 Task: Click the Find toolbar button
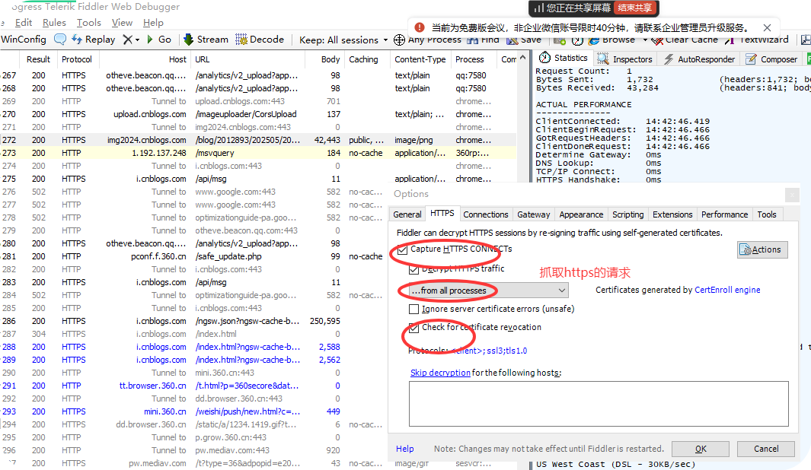pos(483,40)
